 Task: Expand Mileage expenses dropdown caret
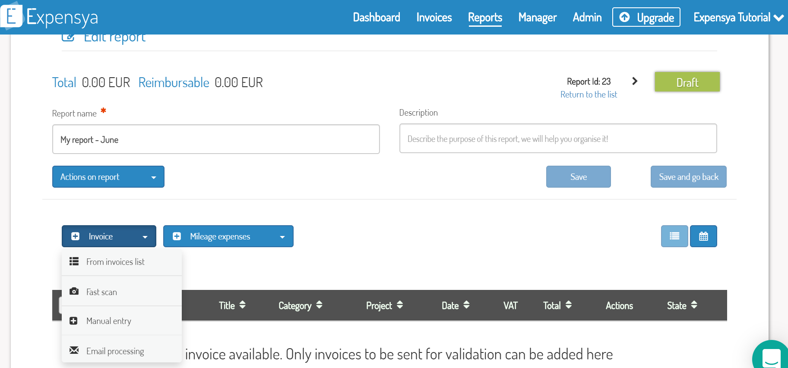point(282,237)
